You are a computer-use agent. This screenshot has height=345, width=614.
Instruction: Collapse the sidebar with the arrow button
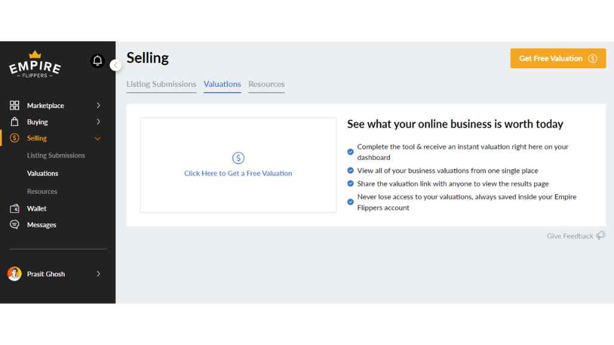point(115,65)
